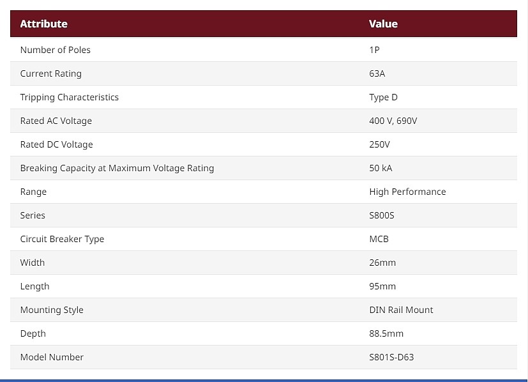528x382 pixels.
Task: Select the Tripping Characteristics label
Action: pyautogui.click(x=70, y=97)
